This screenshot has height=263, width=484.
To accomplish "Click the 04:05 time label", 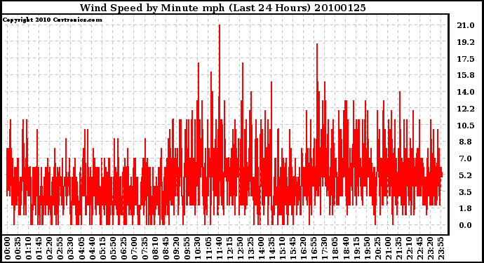I will tap(81, 248).
